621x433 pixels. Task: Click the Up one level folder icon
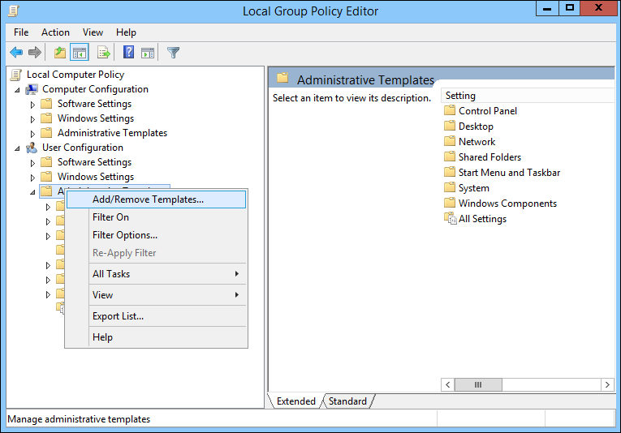pyautogui.click(x=60, y=52)
